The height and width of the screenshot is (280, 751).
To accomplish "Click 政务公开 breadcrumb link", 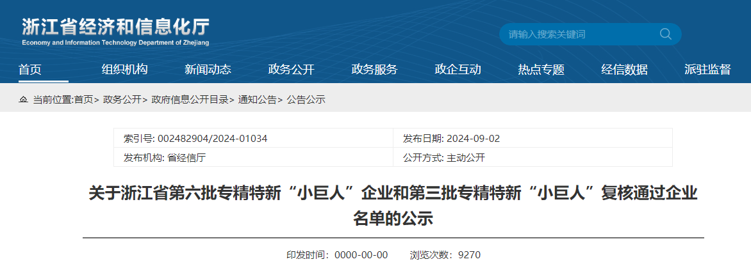I will (122, 100).
